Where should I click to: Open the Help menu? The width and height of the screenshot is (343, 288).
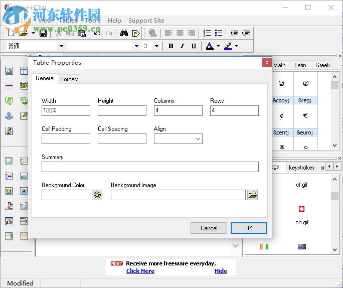pyautogui.click(x=114, y=21)
